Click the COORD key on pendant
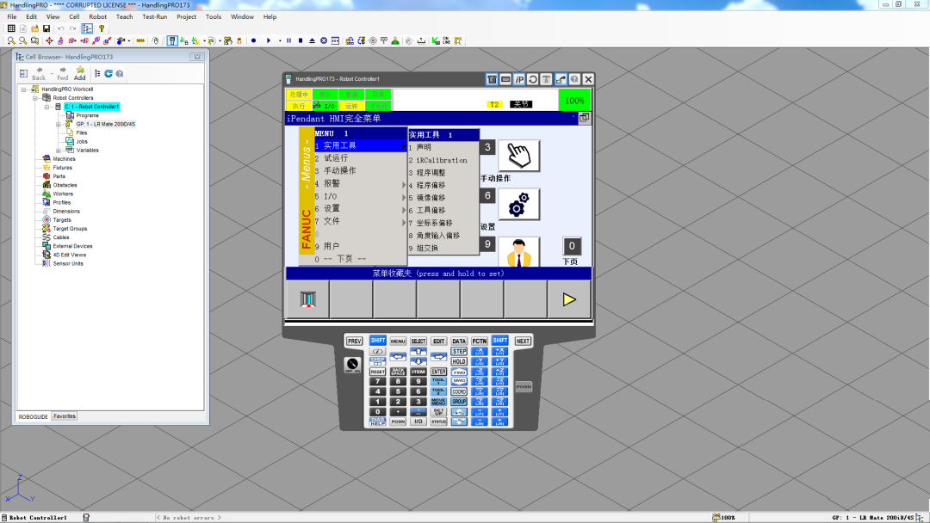This screenshot has height=523, width=930. point(459,391)
